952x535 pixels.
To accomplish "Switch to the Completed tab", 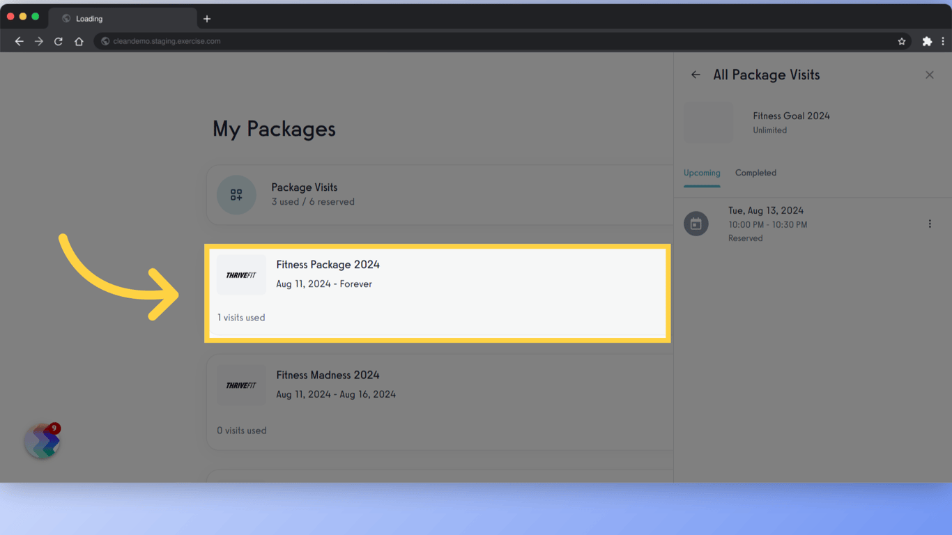I will [755, 173].
